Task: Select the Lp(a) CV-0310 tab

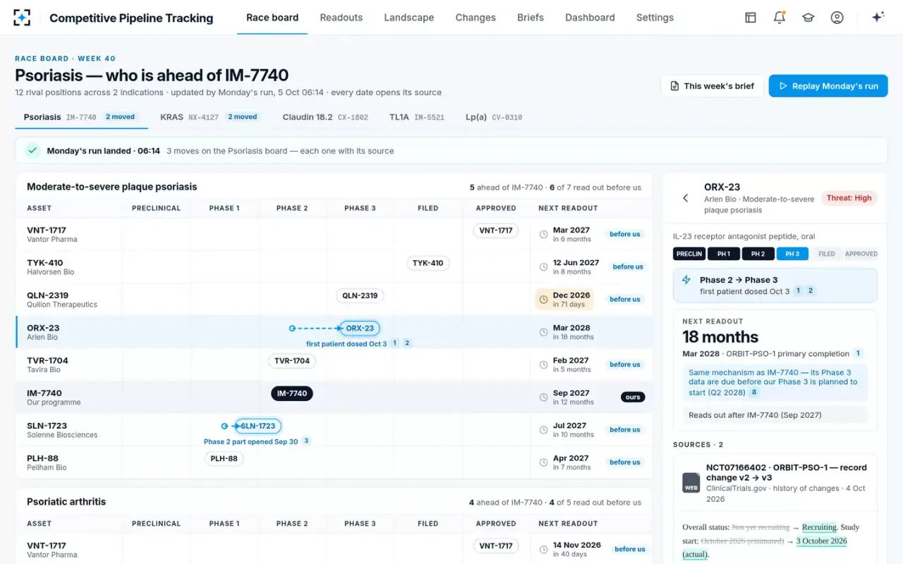Action: click(494, 117)
